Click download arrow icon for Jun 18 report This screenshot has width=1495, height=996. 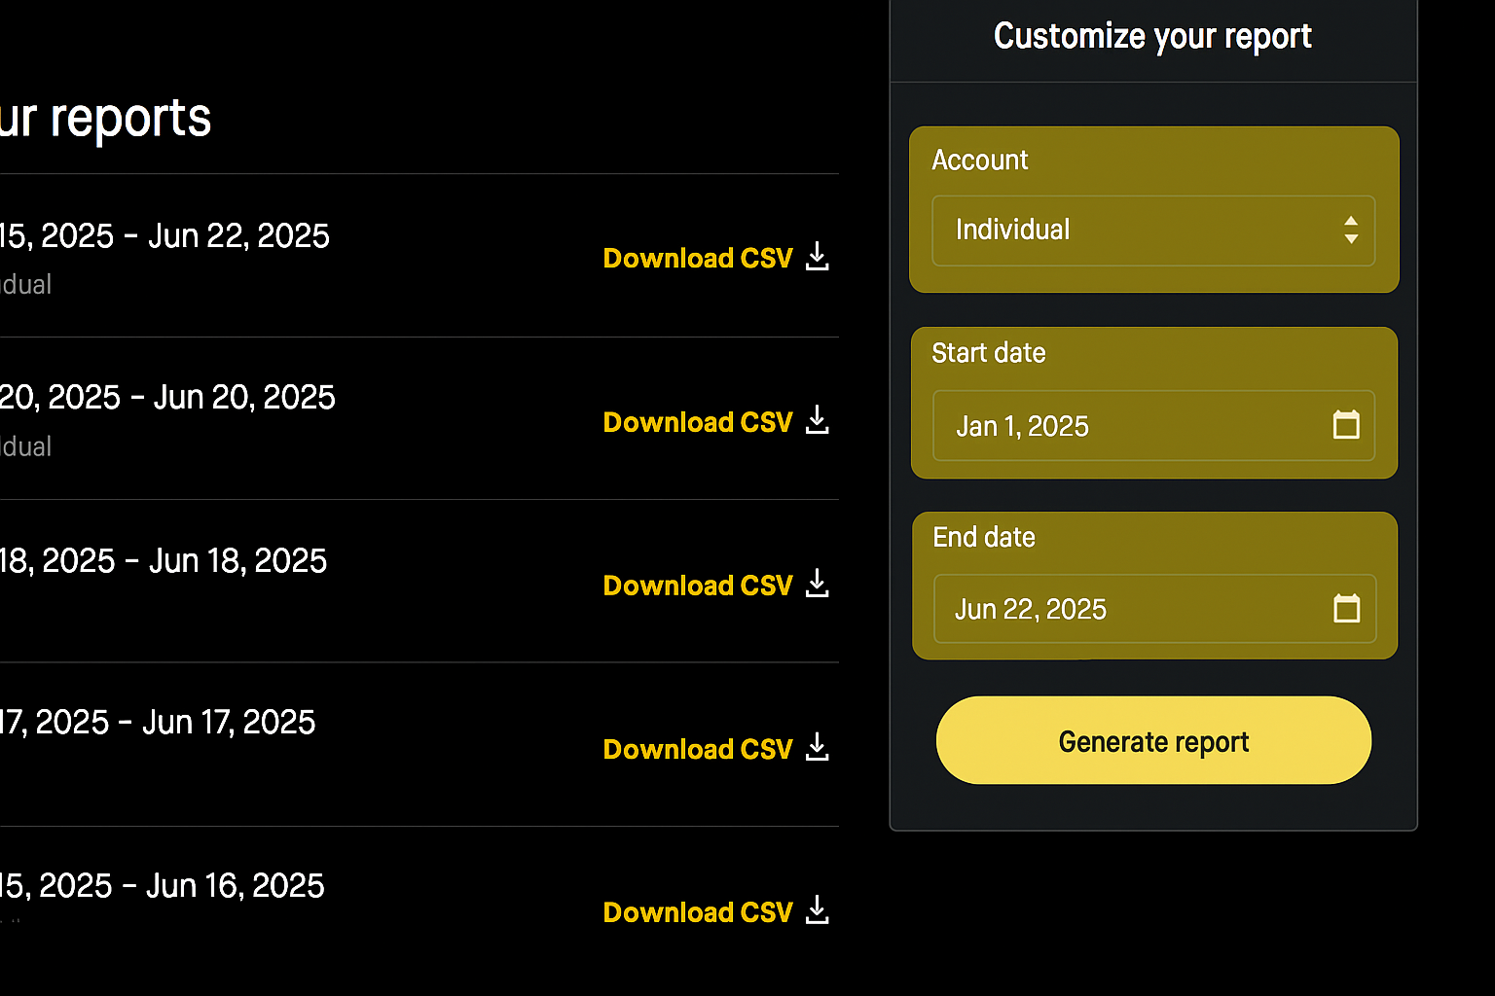point(818,584)
